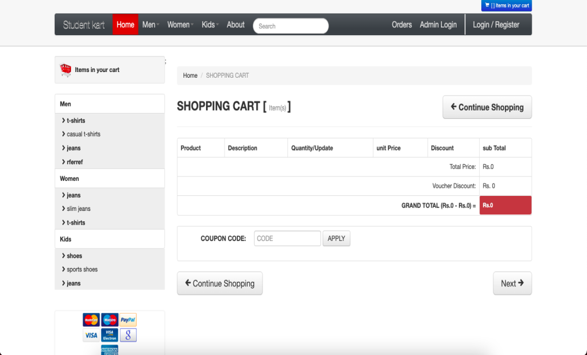
Task: Click the PayPal payment icon
Action: pos(128,320)
